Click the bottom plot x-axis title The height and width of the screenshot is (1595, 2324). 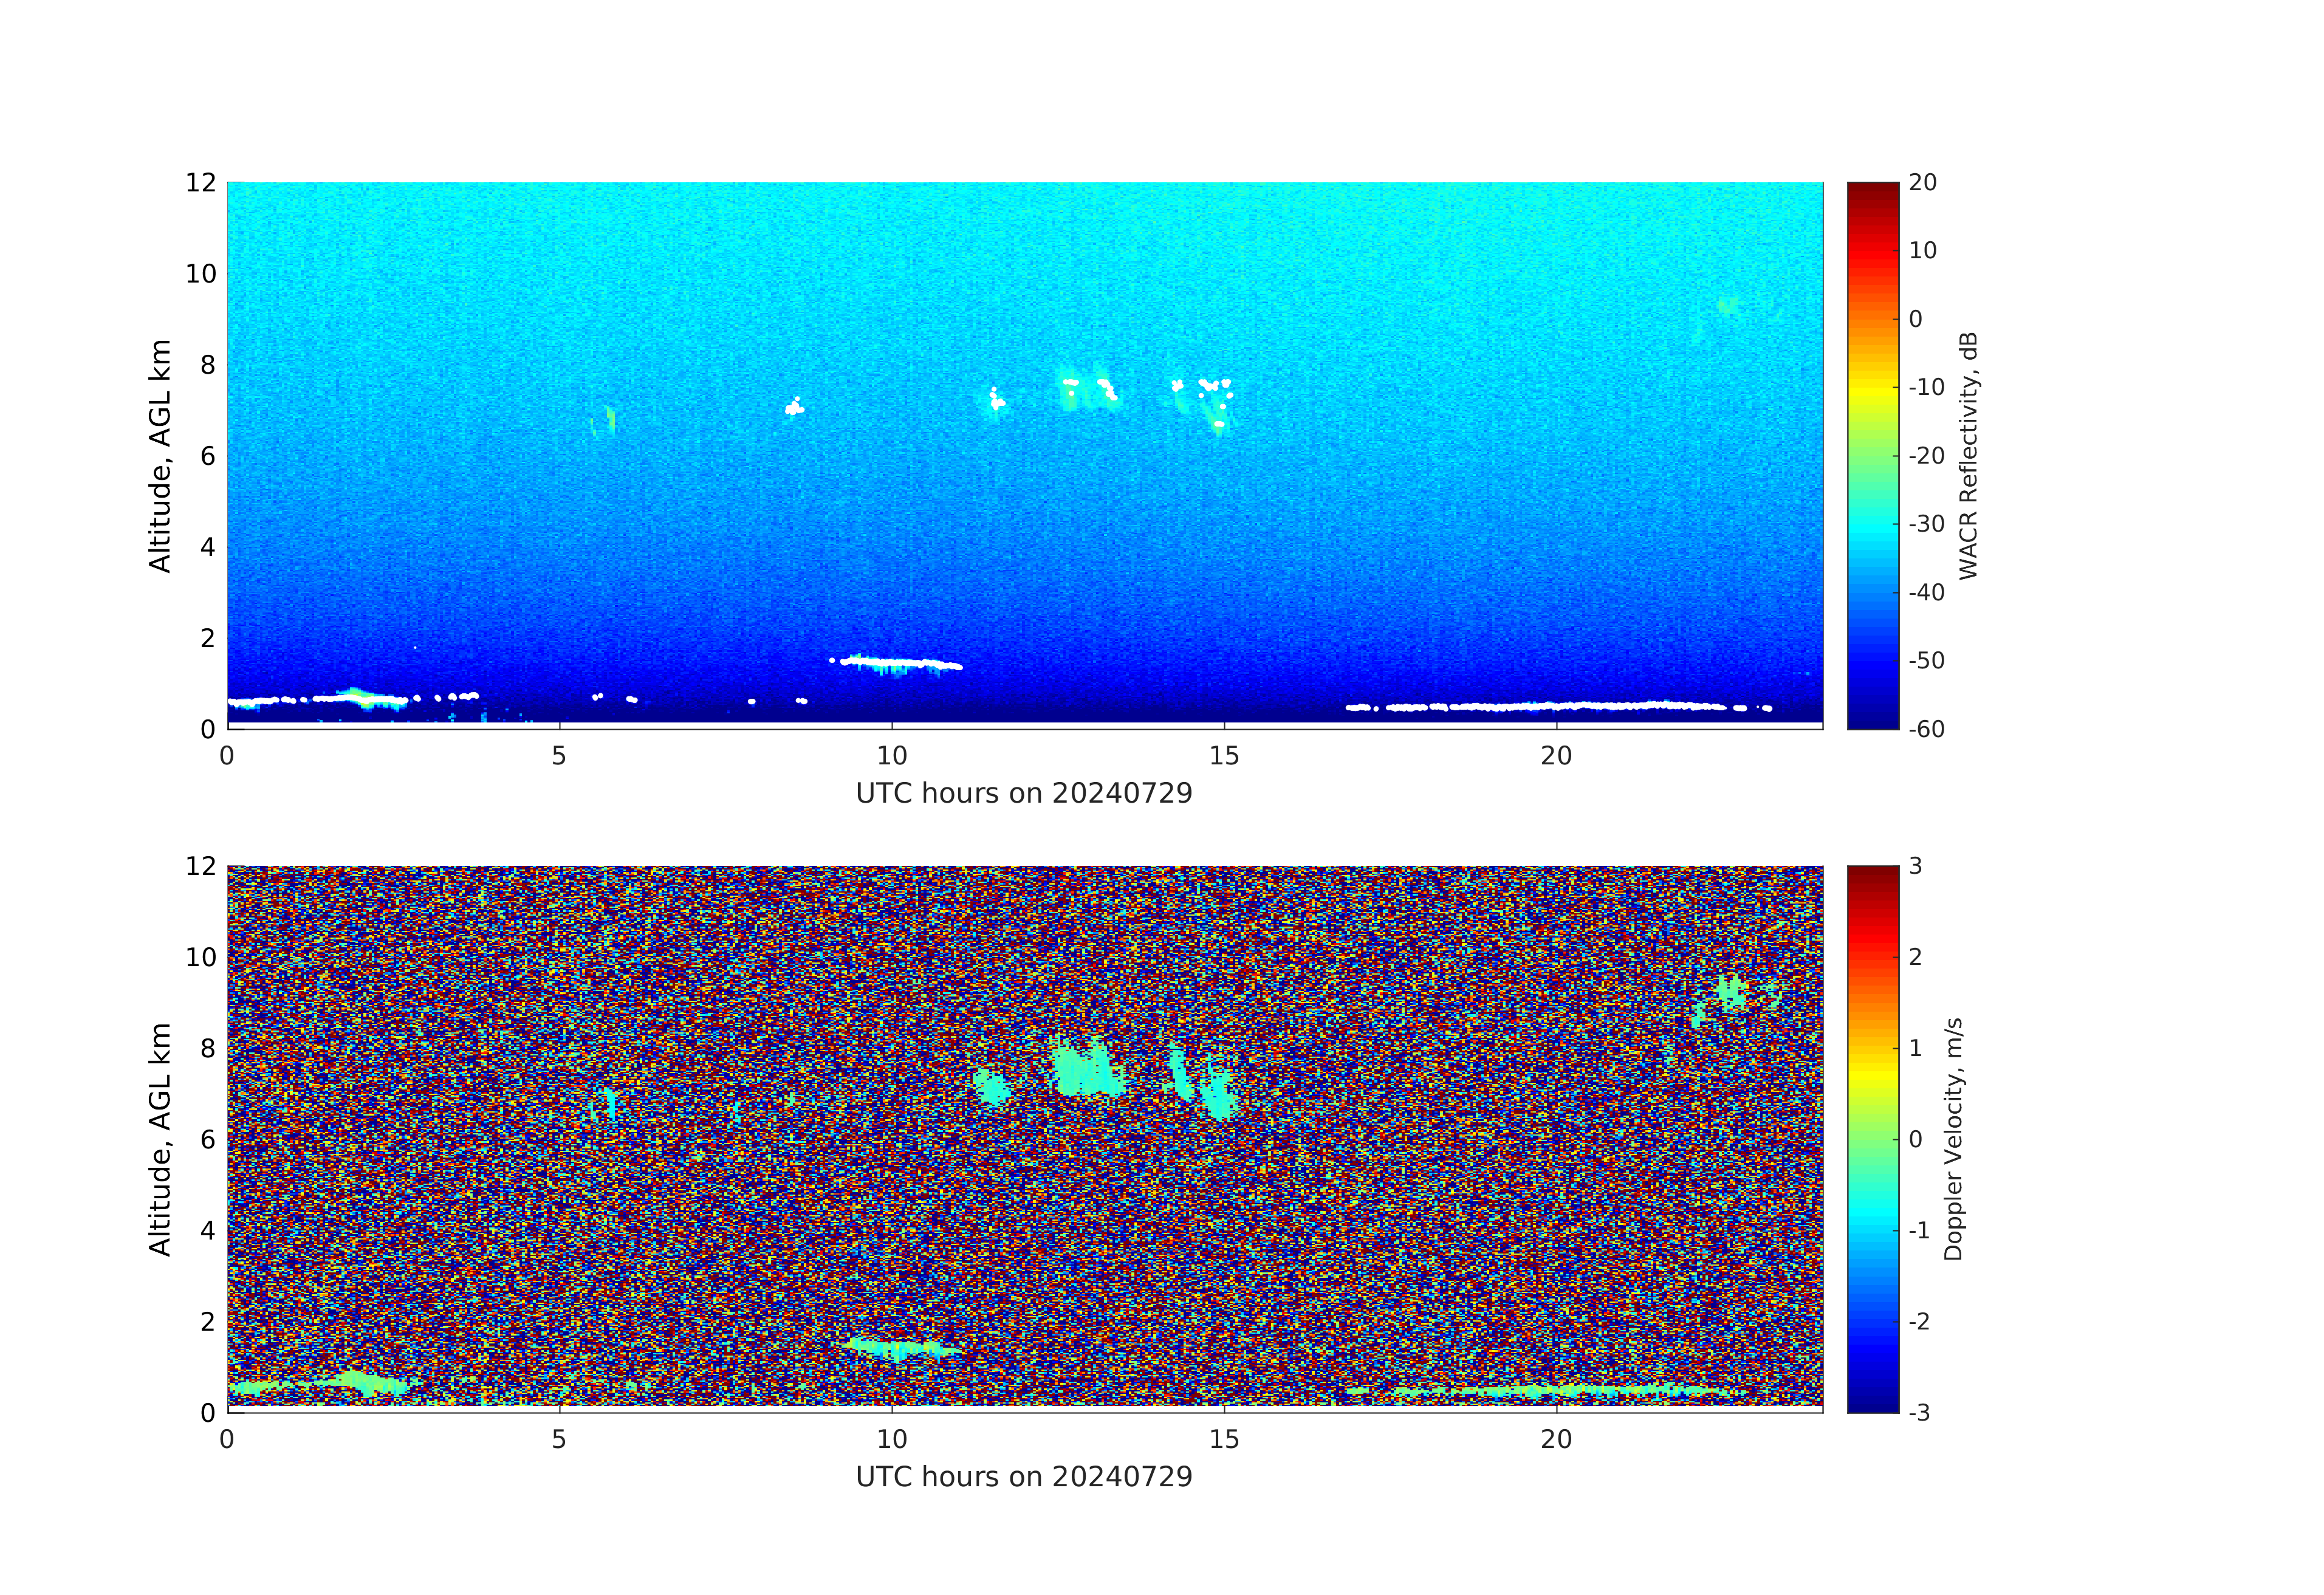tap(1024, 1477)
